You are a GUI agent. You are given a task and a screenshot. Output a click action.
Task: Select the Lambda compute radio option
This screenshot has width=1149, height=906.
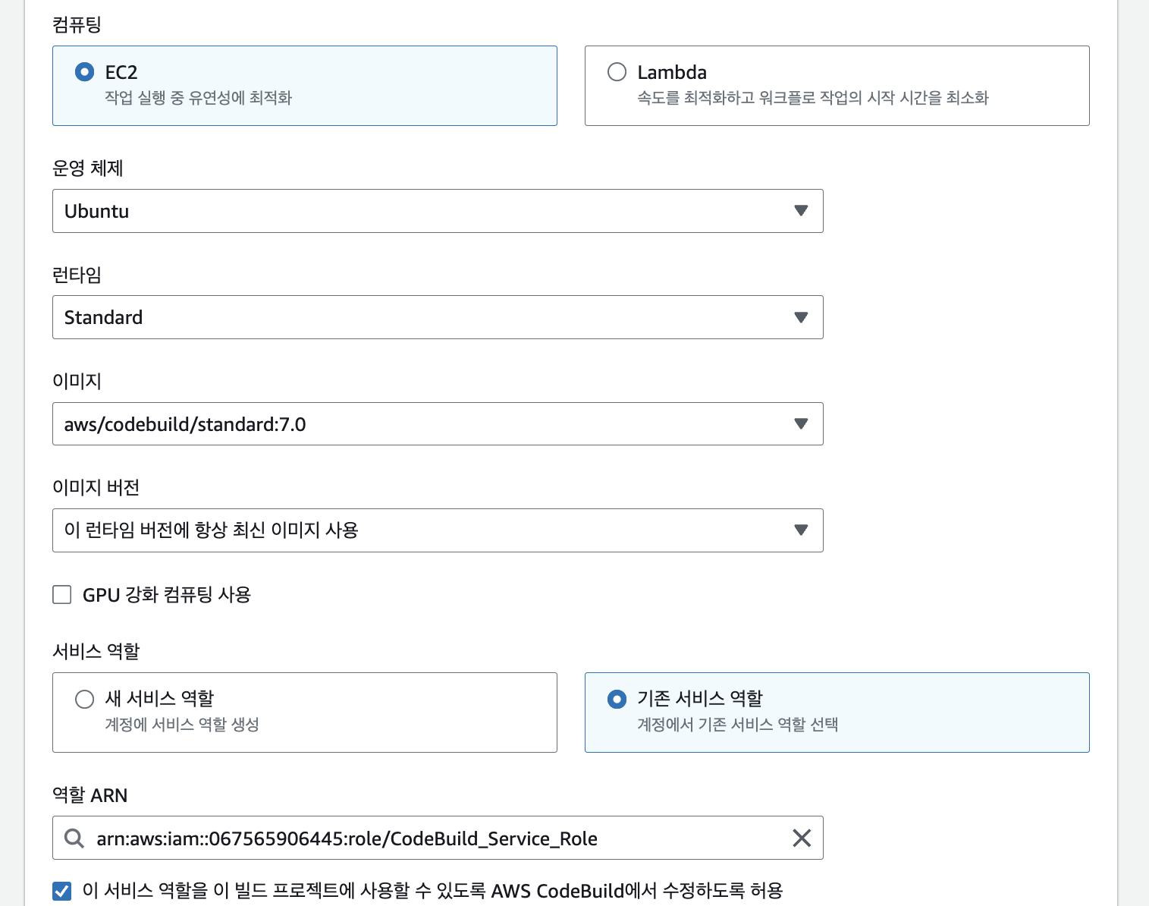[617, 72]
